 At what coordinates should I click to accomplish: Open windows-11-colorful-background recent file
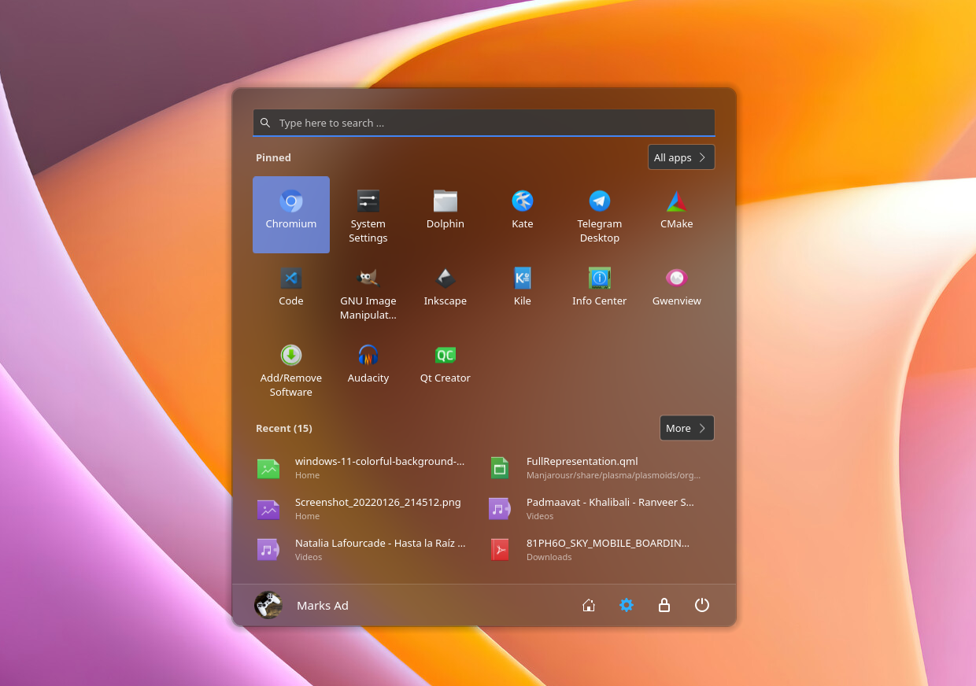pos(368,468)
